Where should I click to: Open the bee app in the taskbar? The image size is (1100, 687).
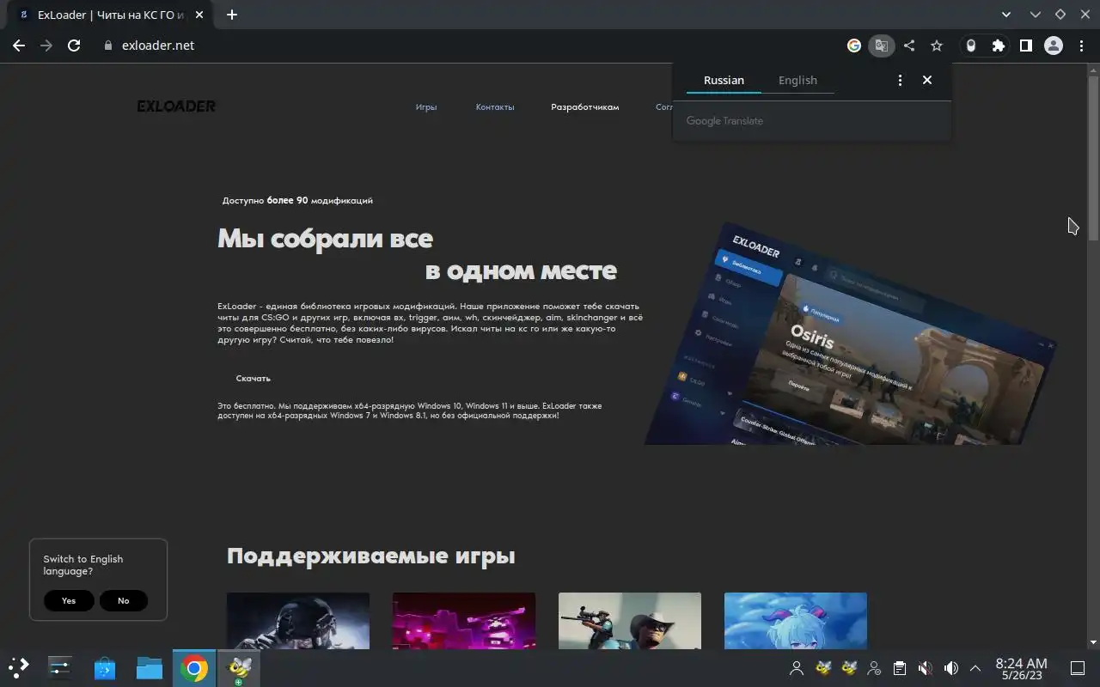[239, 668]
